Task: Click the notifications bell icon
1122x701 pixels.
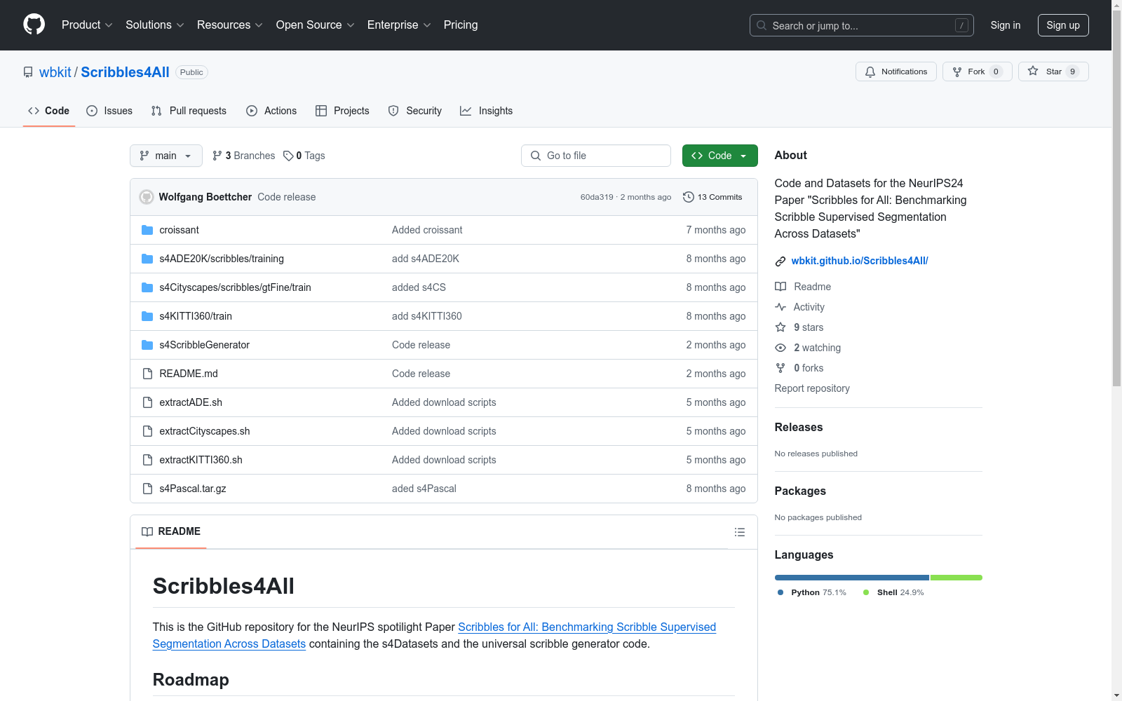Action: (x=870, y=72)
